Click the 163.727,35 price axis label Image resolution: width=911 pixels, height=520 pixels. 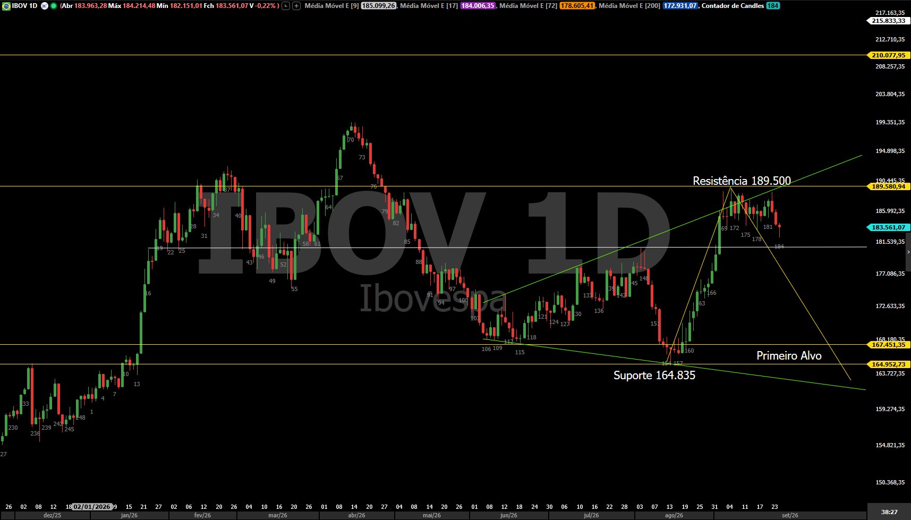click(x=890, y=373)
